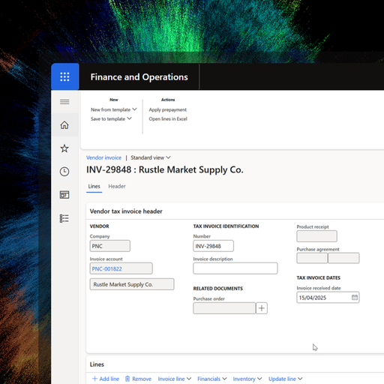
Task: Click vendor name Rustle Market Supply Co. field
Action: coord(132,284)
